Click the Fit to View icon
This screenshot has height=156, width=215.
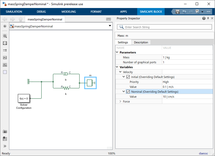coord(5,43)
